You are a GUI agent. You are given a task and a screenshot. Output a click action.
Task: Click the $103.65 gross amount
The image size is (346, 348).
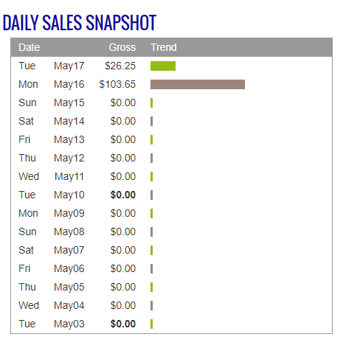pyautogui.click(x=117, y=84)
